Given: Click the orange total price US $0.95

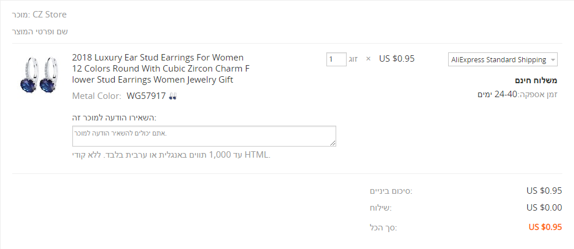Looking at the screenshot, I should coord(545,227).
